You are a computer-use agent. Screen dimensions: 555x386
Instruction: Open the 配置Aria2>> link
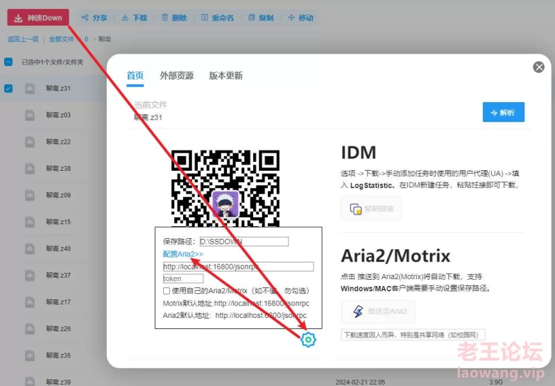(x=183, y=254)
